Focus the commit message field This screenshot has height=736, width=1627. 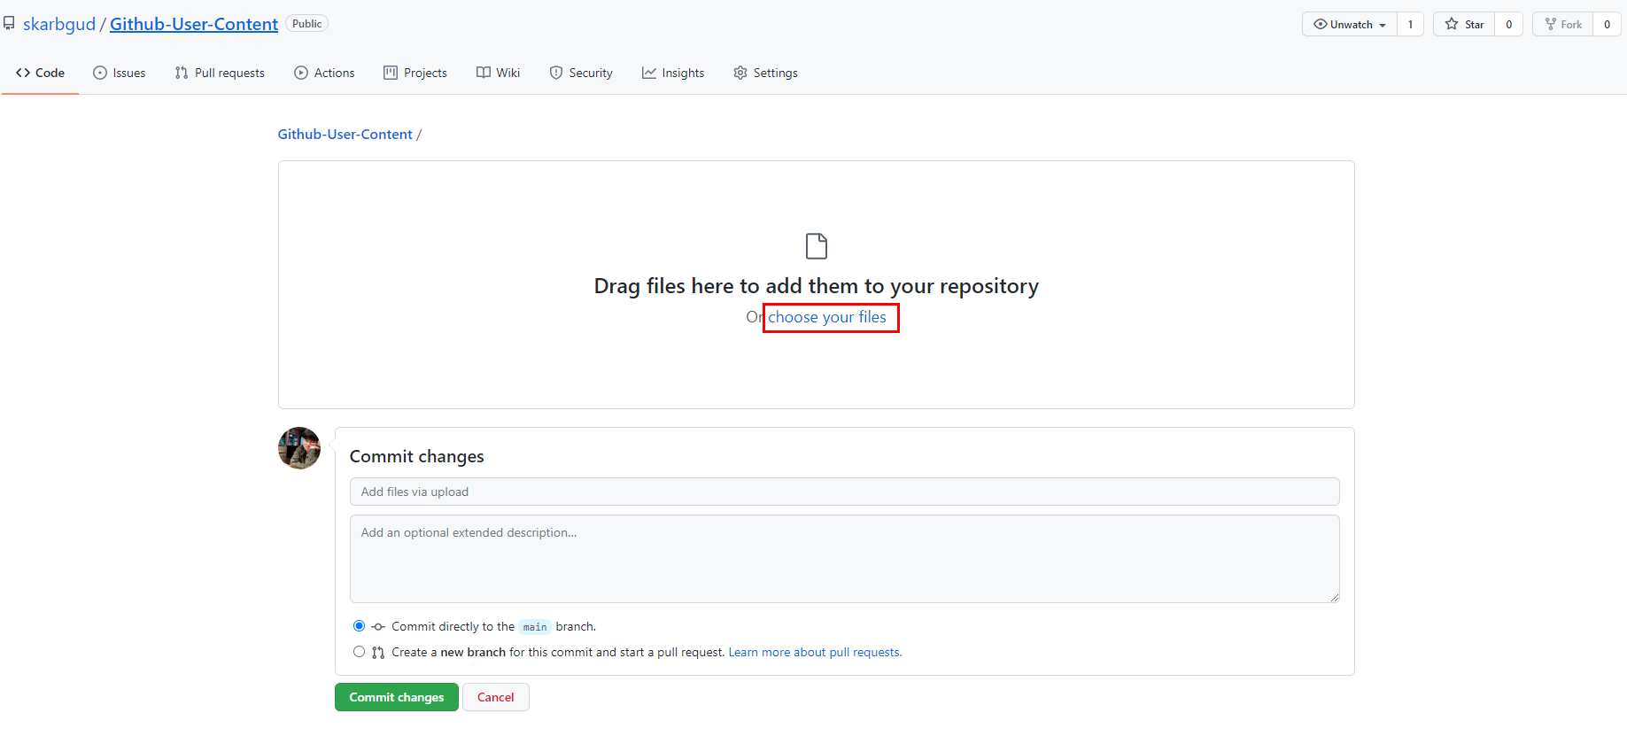point(845,492)
